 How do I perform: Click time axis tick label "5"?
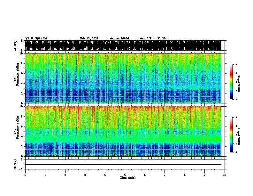[x=125, y=175]
